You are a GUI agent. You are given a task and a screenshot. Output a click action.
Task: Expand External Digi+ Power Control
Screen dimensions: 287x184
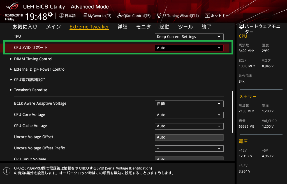click(x=40, y=69)
